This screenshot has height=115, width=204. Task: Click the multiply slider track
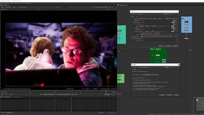click(158, 28)
